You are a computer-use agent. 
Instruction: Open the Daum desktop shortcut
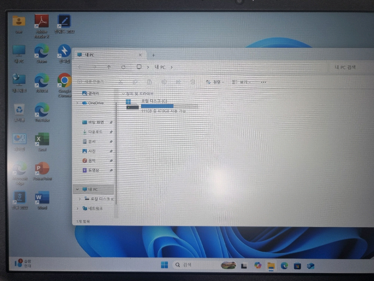point(42,53)
